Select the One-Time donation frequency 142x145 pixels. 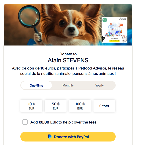pyautogui.click(x=36, y=85)
